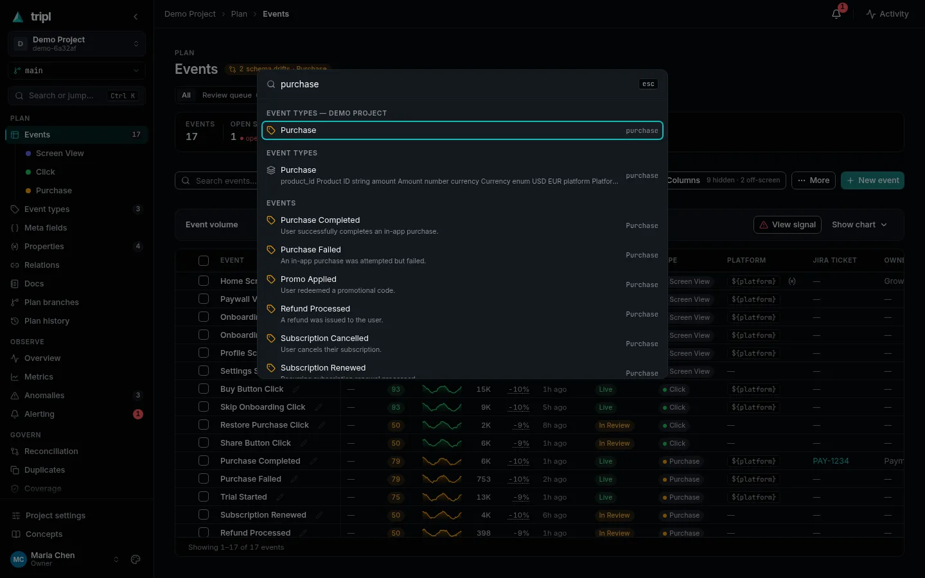The height and width of the screenshot is (578, 925).
Task: Check the Restore Purchase Click row
Action: (x=204, y=425)
